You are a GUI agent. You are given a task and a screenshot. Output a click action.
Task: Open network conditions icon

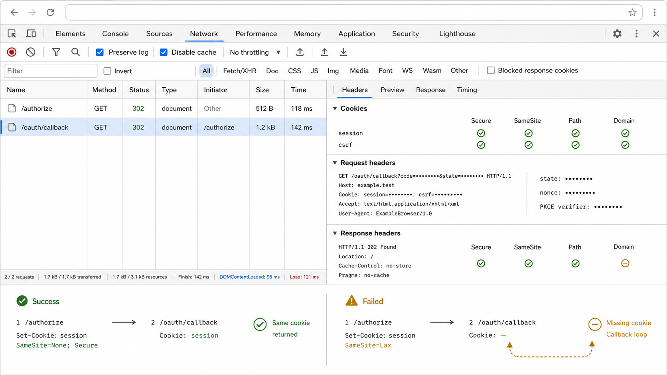point(300,52)
